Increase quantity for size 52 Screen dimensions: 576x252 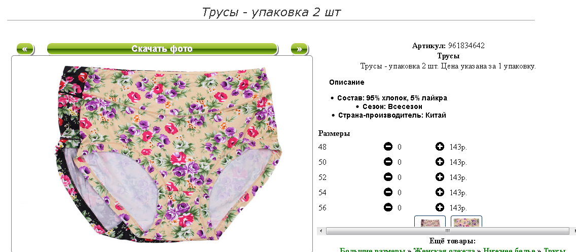tap(440, 177)
